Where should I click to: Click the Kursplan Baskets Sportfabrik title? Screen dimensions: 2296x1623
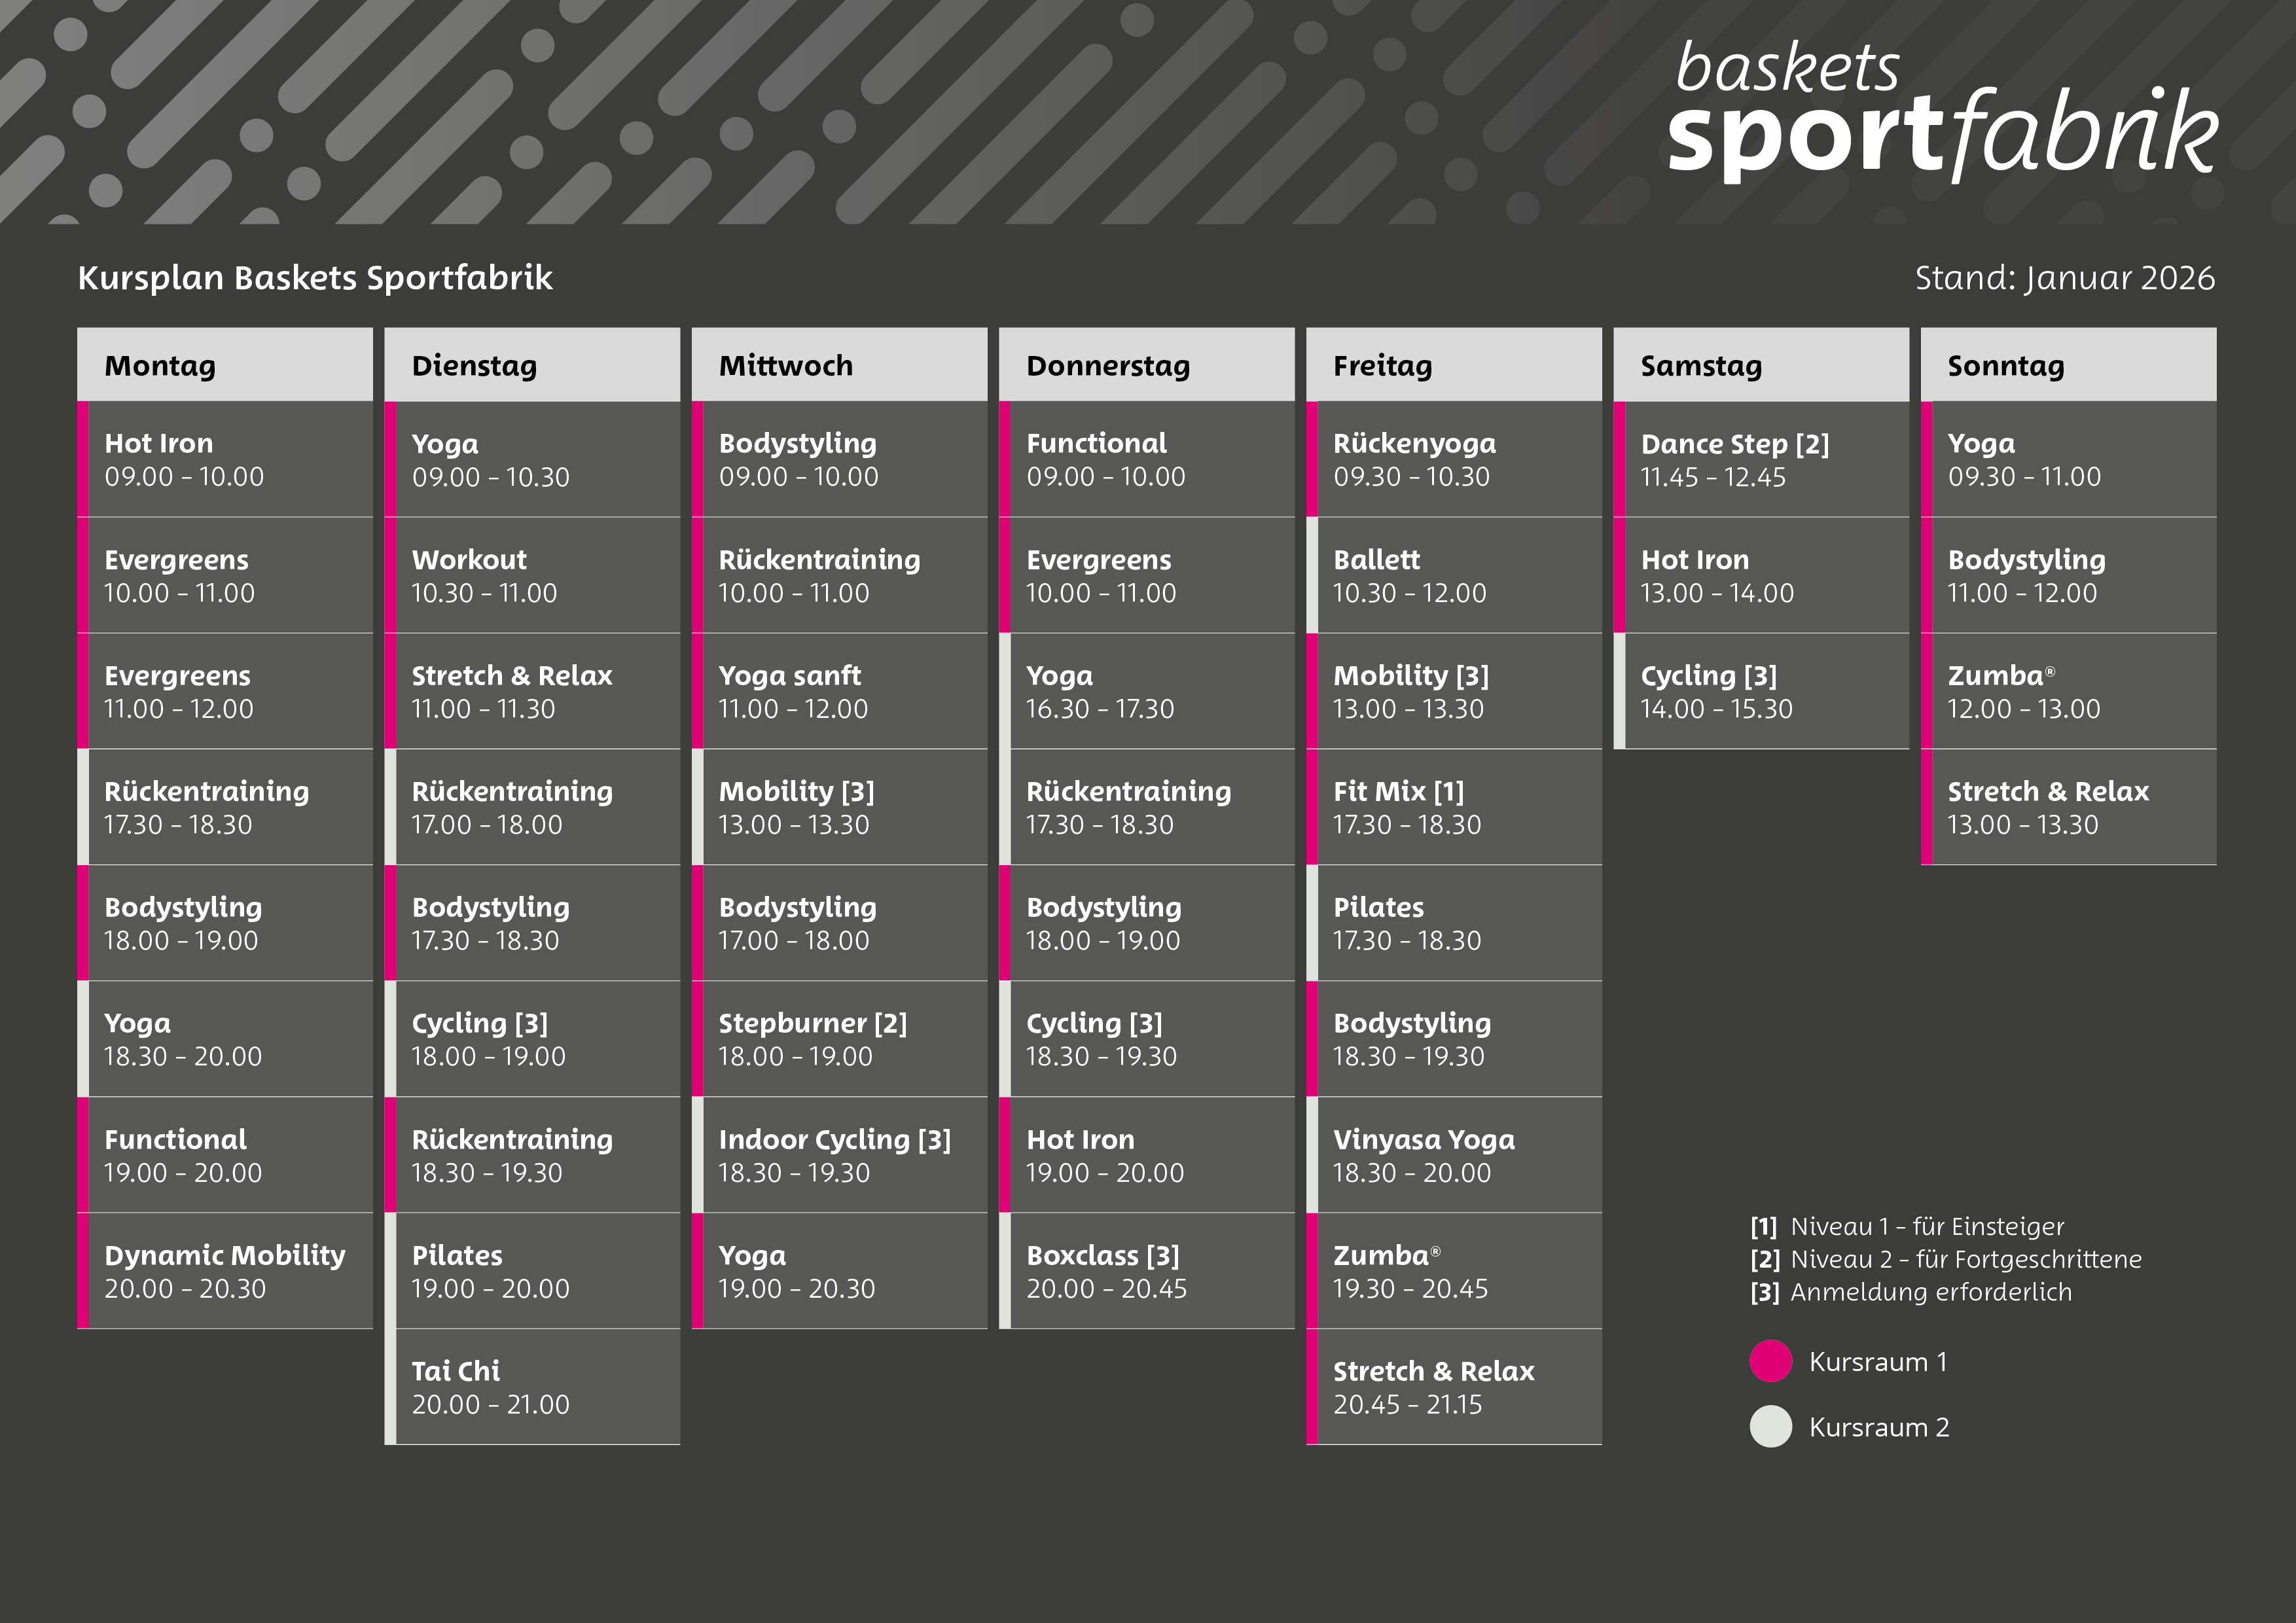(x=315, y=278)
